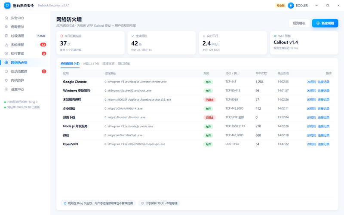Select 启动项管理 power icon
344x215 pixels.
pos(6,71)
